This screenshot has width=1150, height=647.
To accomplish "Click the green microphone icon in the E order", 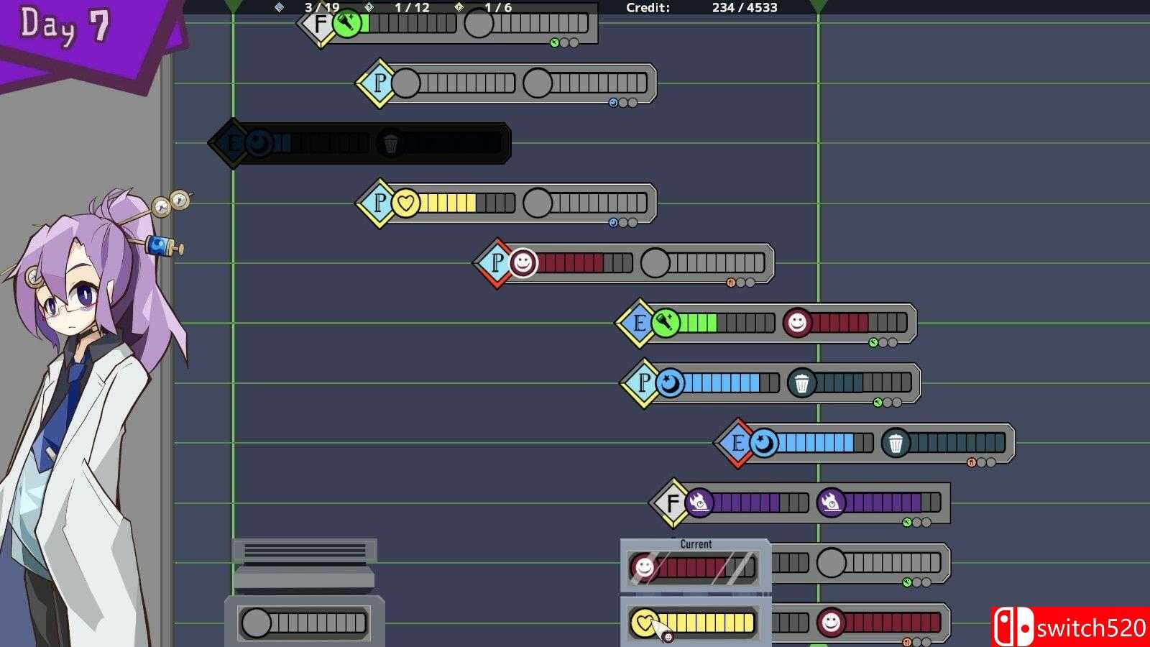I will coord(666,323).
